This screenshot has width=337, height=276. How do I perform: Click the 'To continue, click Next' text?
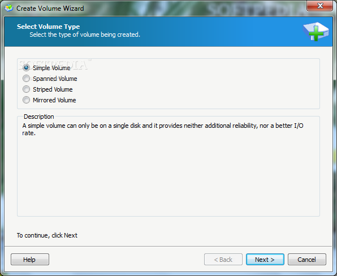(x=47, y=235)
